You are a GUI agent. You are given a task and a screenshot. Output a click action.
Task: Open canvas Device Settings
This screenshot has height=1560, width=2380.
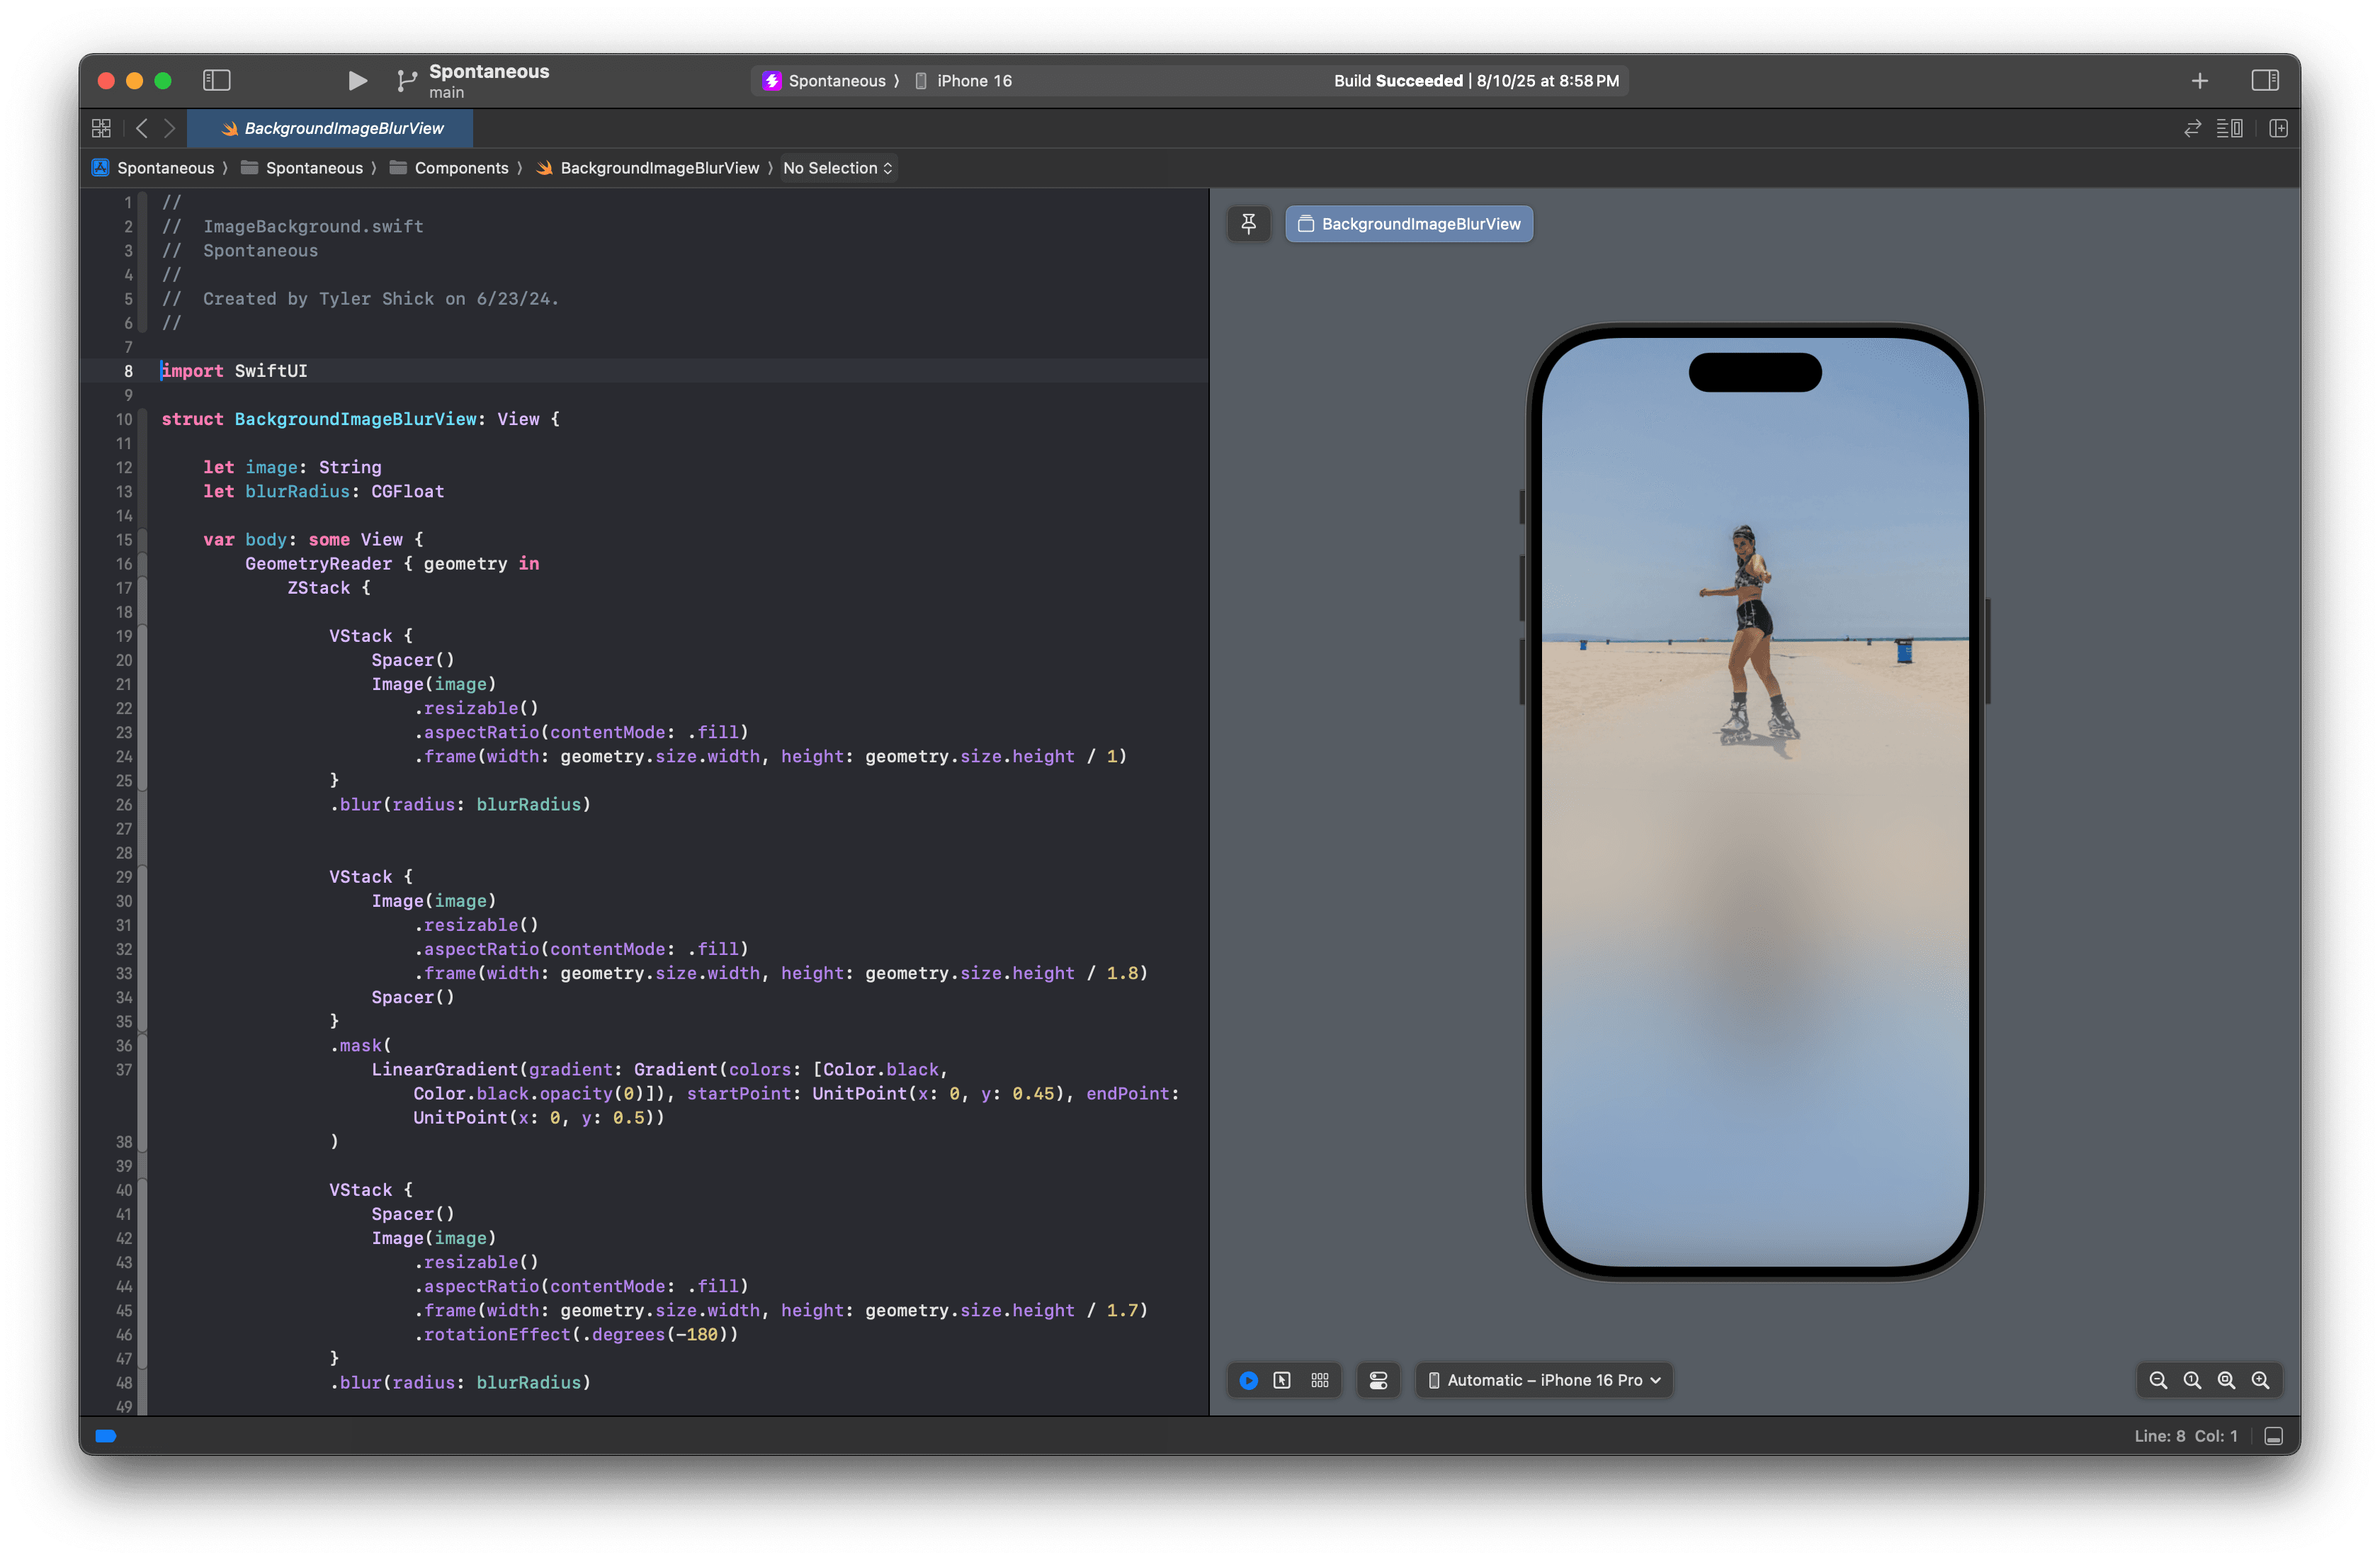point(1378,1380)
